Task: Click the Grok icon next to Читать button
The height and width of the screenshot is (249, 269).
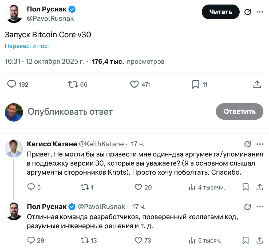Action: [248, 12]
